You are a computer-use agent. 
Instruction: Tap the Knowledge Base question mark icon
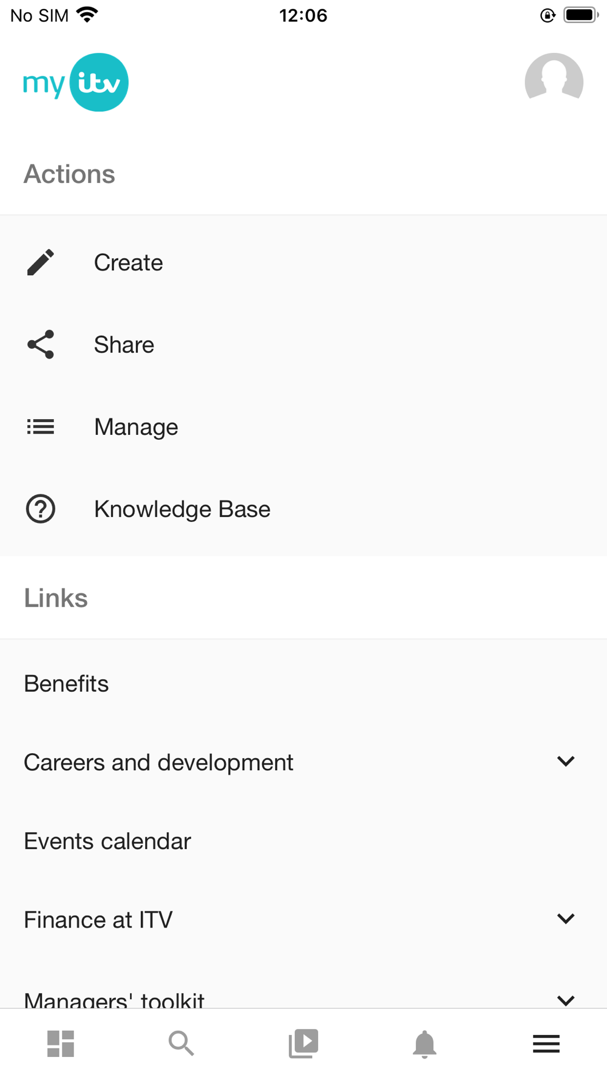point(41,509)
